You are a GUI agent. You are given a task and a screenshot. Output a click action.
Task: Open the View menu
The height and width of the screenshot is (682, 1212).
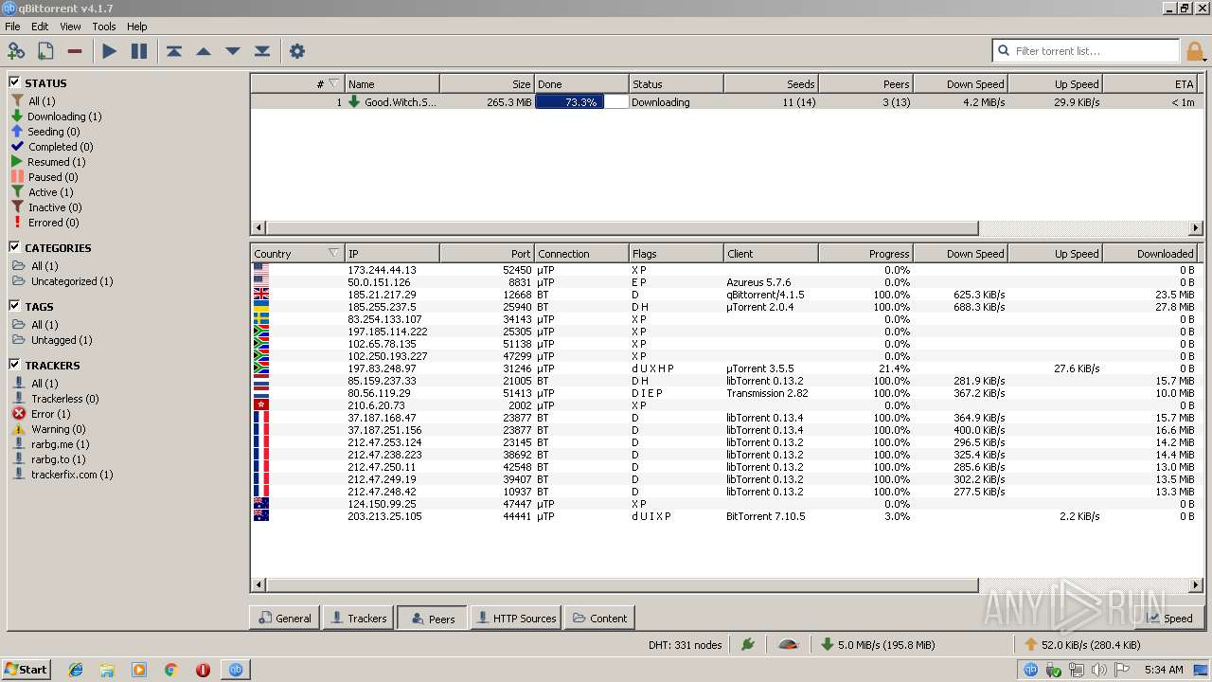[x=71, y=27]
